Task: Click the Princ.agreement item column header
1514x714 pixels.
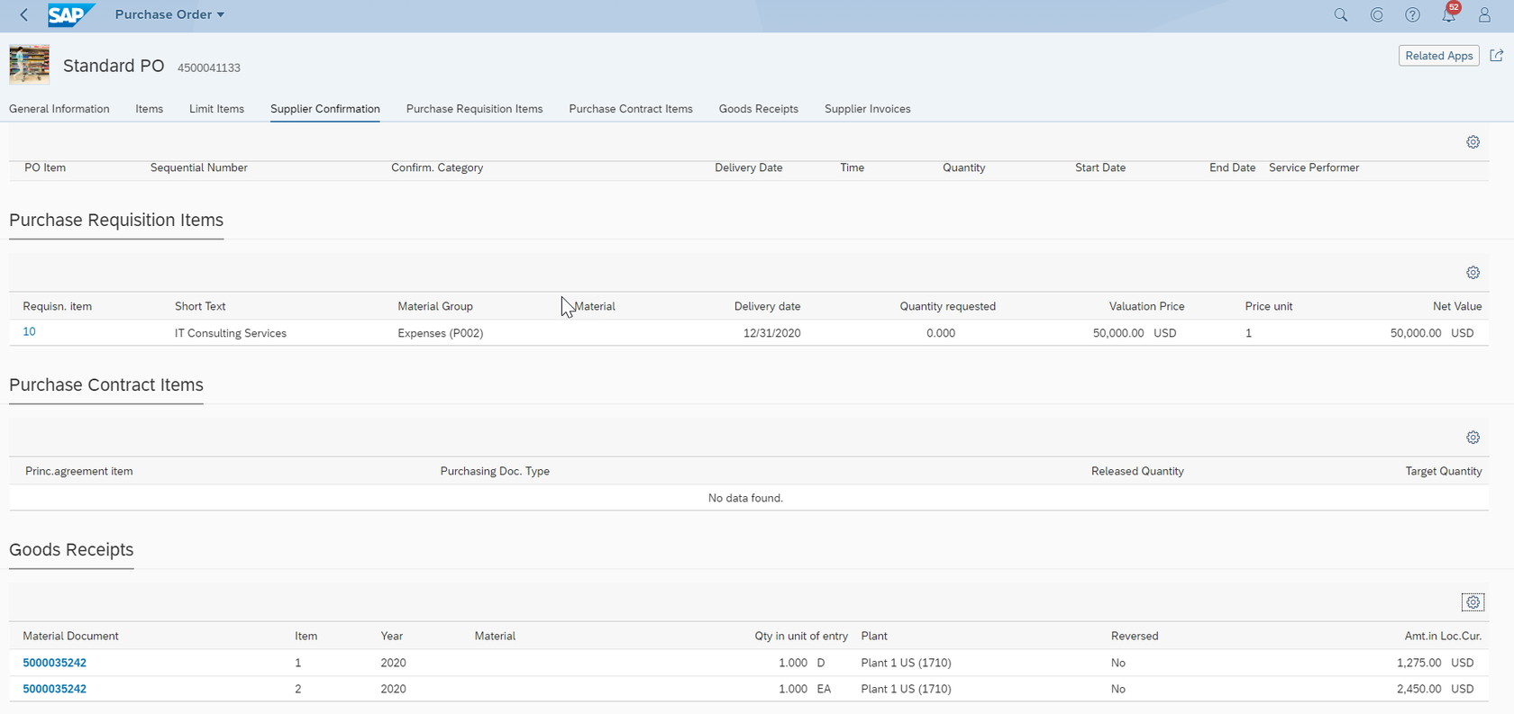Action: click(79, 471)
